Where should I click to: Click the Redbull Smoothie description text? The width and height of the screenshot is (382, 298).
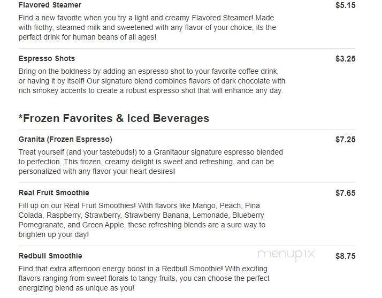tap(144, 278)
